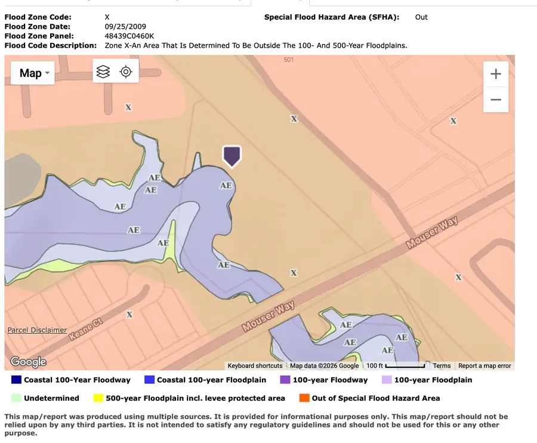Click the Coastal 100-Year Floodway legend swatch
The height and width of the screenshot is (443, 537).
[17, 380]
